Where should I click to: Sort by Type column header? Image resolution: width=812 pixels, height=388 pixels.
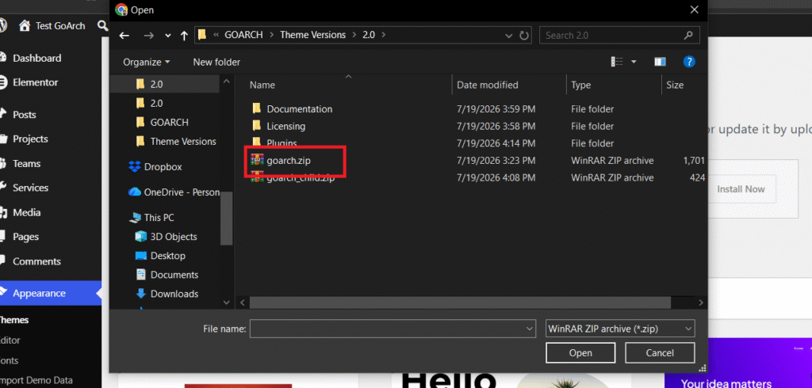coord(581,85)
